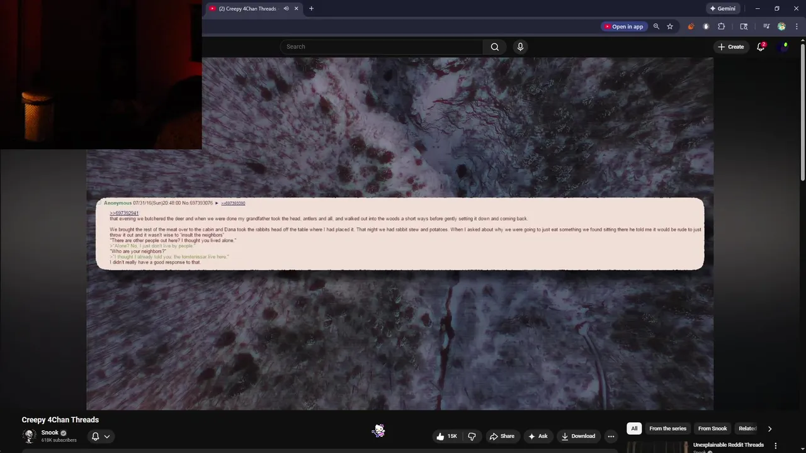
Task: Click the video player to pause
Action: point(400,233)
